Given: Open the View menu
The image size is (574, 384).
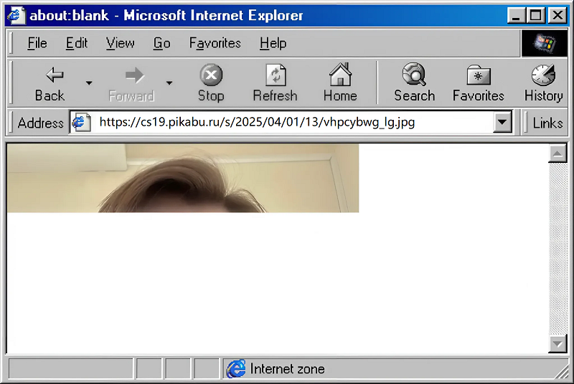Looking at the screenshot, I should [x=120, y=43].
